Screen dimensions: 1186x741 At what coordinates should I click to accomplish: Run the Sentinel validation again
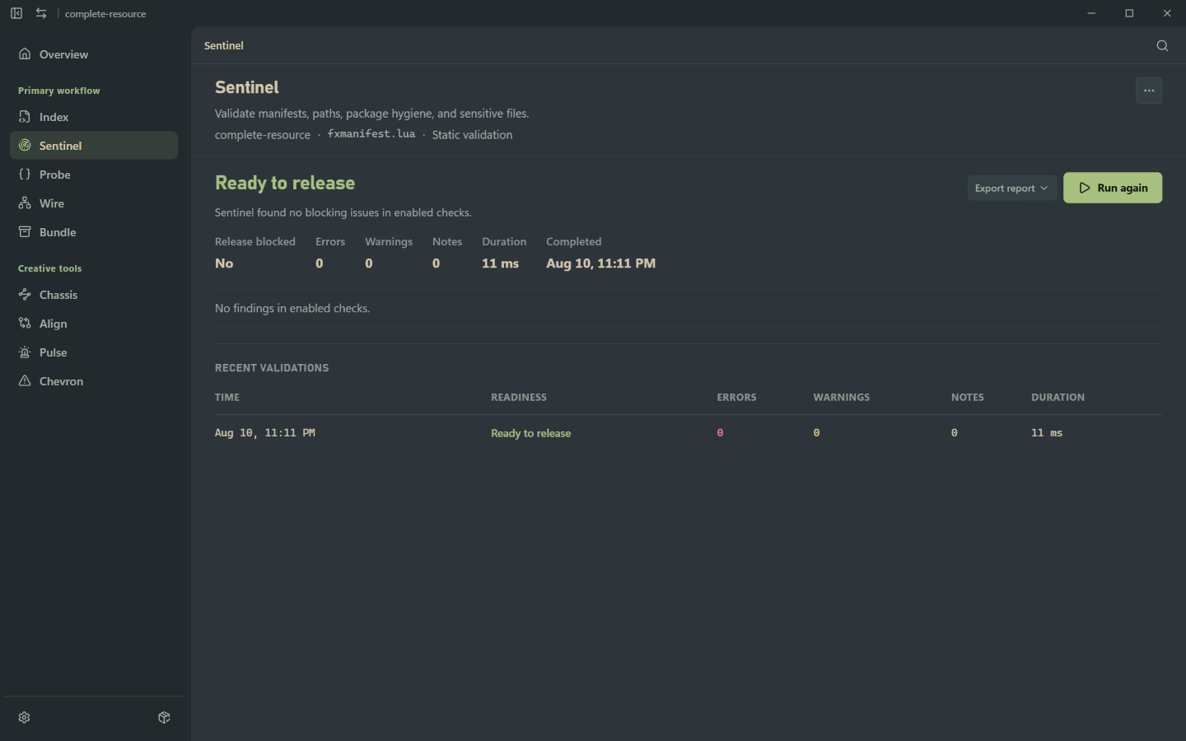point(1113,188)
